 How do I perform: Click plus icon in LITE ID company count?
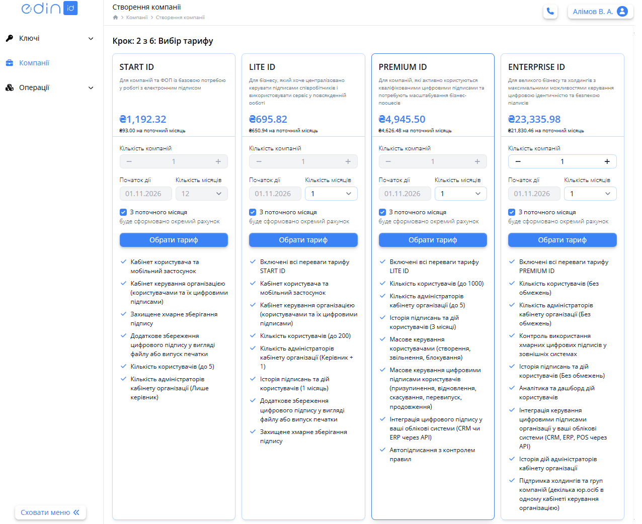point(348,161)
